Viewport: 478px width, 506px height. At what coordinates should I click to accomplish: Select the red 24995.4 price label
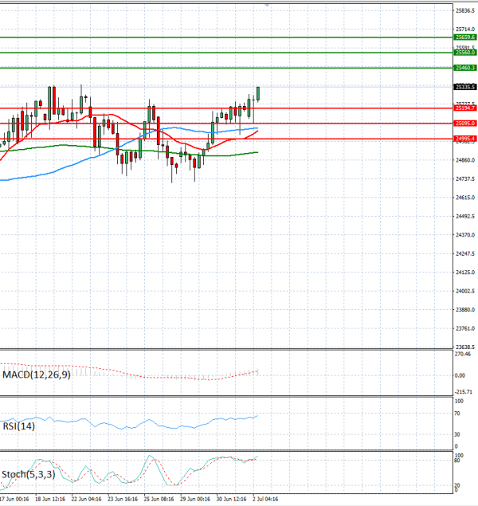[x=465, y=139]
